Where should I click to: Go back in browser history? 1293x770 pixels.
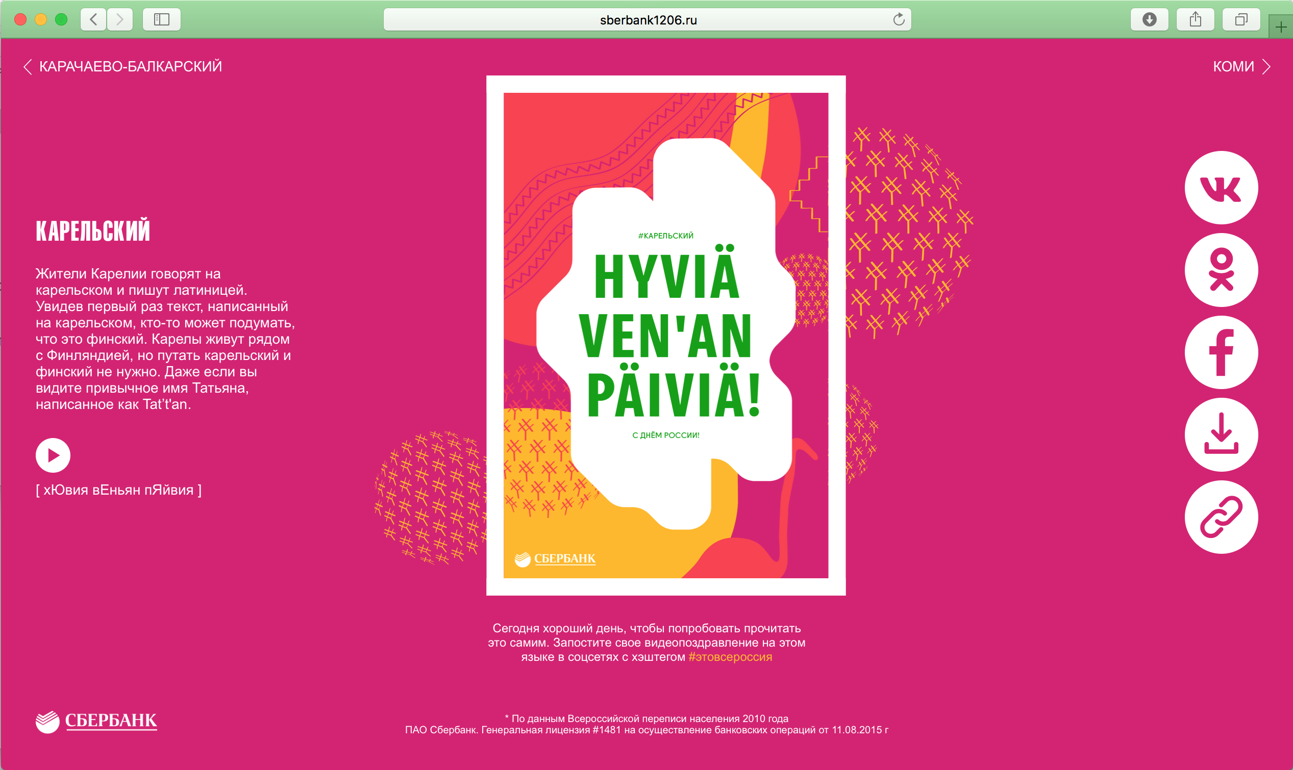pos(94,20)
